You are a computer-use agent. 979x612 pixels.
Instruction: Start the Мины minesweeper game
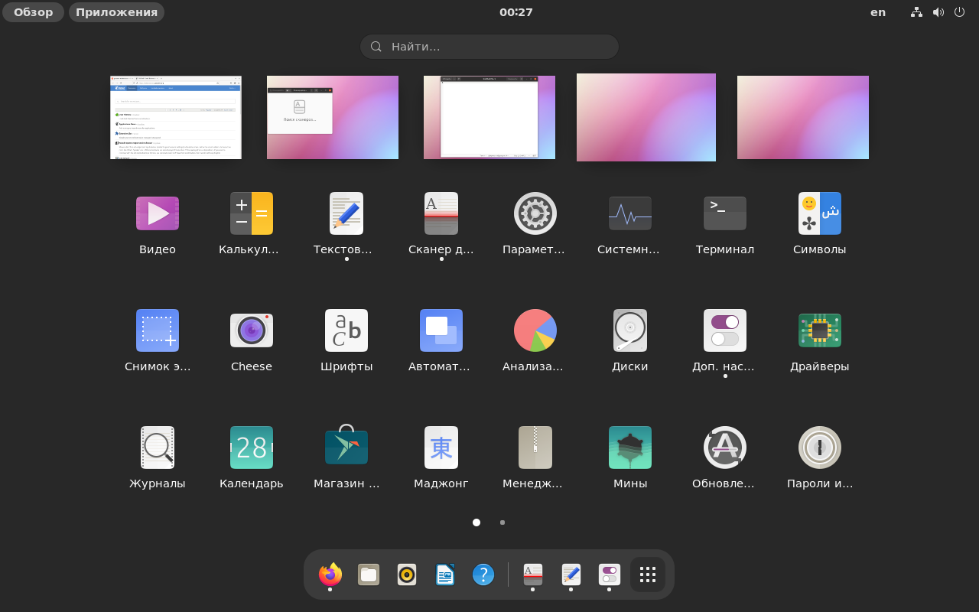[x=630, y=448]
